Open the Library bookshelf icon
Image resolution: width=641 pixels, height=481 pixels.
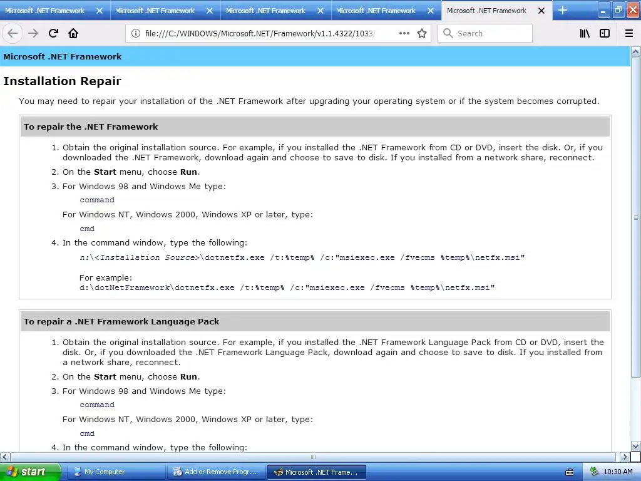click(x=585, y=33)
